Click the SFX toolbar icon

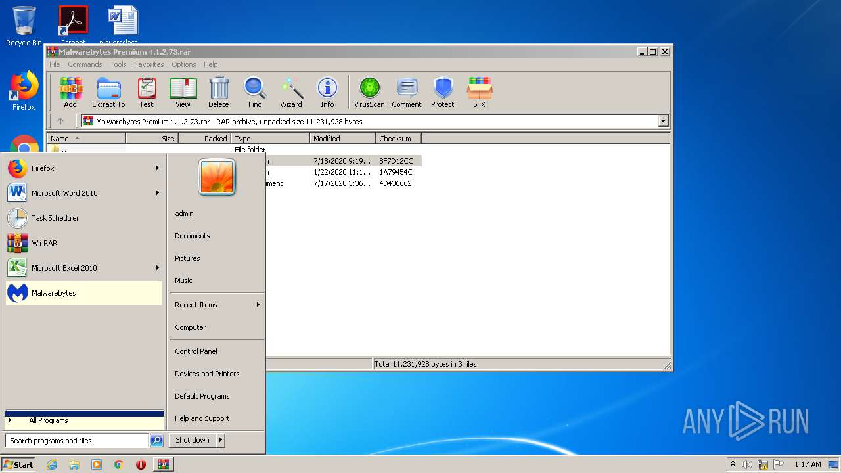click(480, 93)
